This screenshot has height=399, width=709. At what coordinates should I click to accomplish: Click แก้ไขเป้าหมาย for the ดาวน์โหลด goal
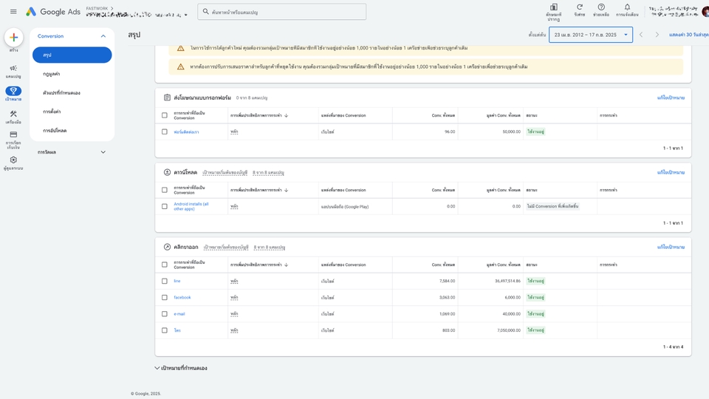coord(671,172)
